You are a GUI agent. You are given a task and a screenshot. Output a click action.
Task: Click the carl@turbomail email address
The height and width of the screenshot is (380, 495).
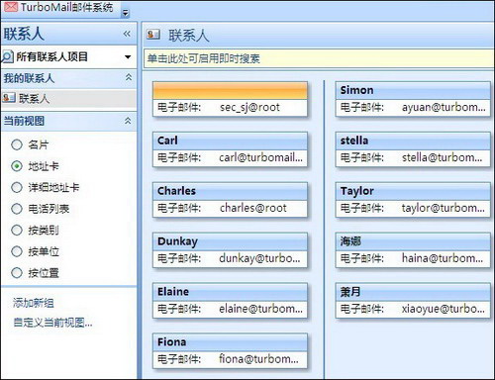(x=260, y=158)
